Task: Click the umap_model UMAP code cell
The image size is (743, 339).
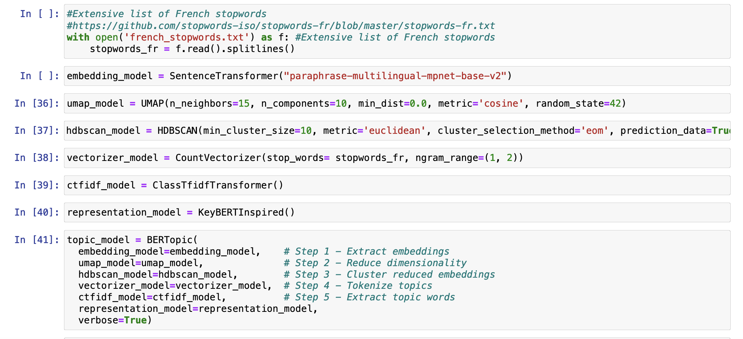Action: [x=397, y=103]
